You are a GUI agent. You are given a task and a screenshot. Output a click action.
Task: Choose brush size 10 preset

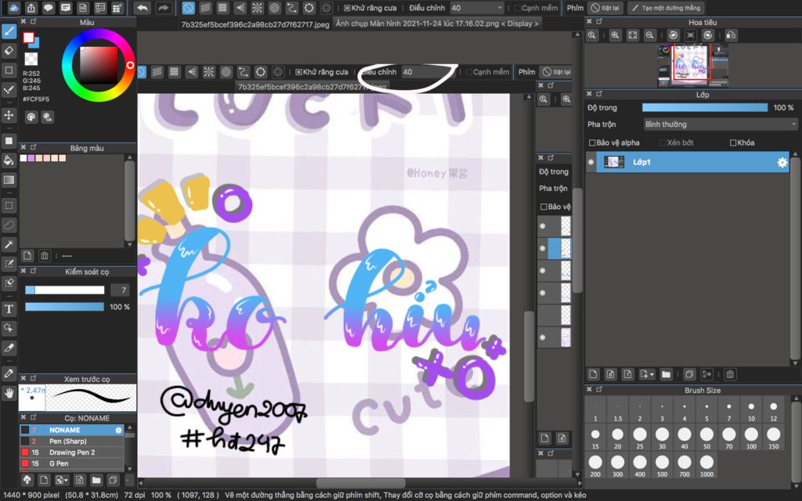[751, 409]
